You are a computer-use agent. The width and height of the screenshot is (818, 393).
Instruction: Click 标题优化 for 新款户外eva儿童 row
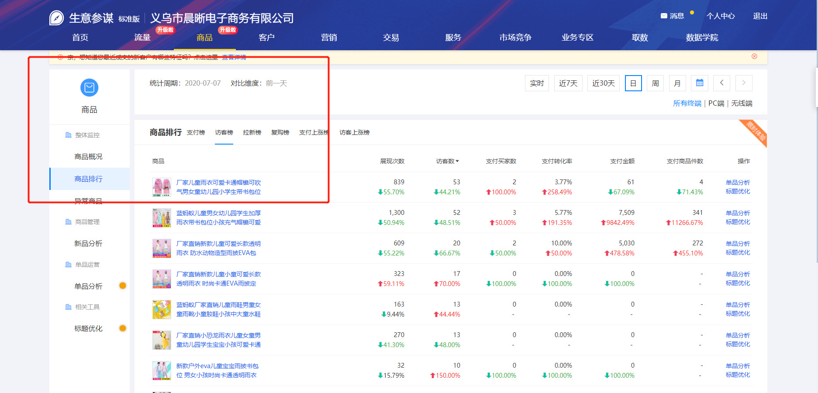[x=738, y=375]
